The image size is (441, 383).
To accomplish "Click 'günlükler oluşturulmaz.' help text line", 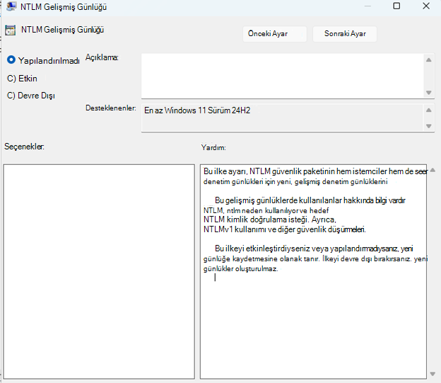I will click(240, 268).
